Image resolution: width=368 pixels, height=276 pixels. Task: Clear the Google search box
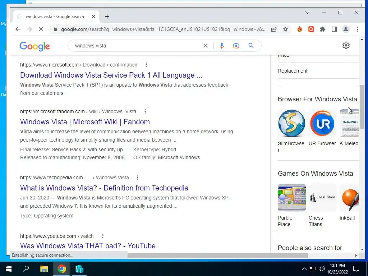pyautogui.click(x=205, y=46)
